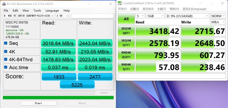The width and height of the screenshot is (228, 108).
Task: Click the SEQ1M Q8T1 write value 2715.67
Action: coord(203,31)
